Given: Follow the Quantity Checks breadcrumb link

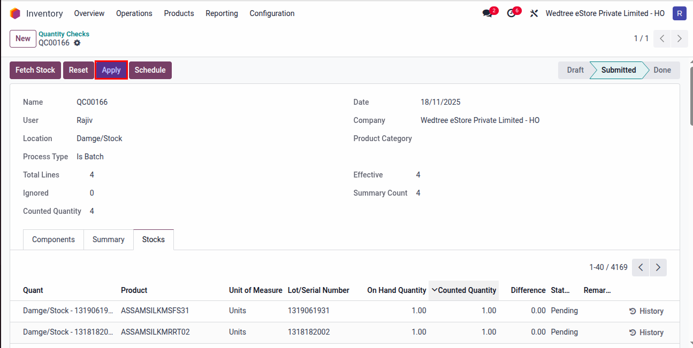Looking at the screenshot, I should pyautogui.click(x=64, y=34).
